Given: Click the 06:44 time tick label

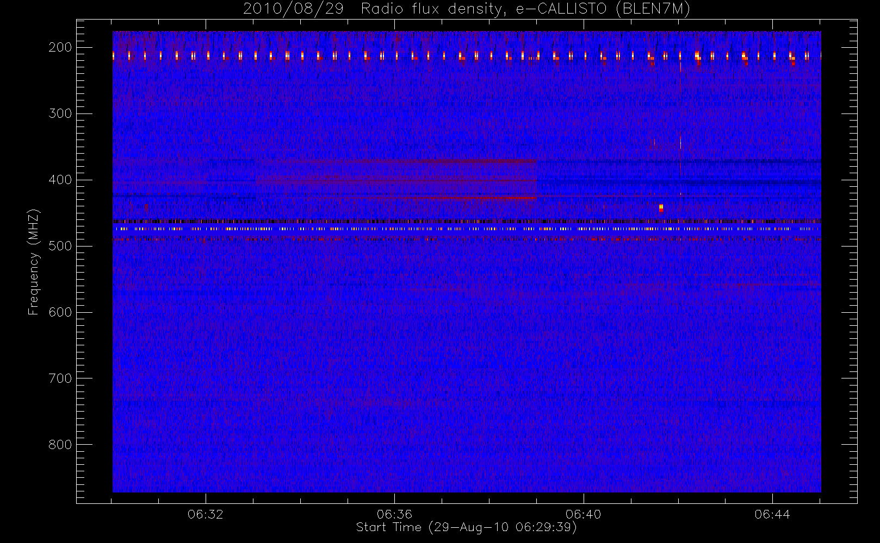Looking at the screenshot, I should (x=772, y=514).
